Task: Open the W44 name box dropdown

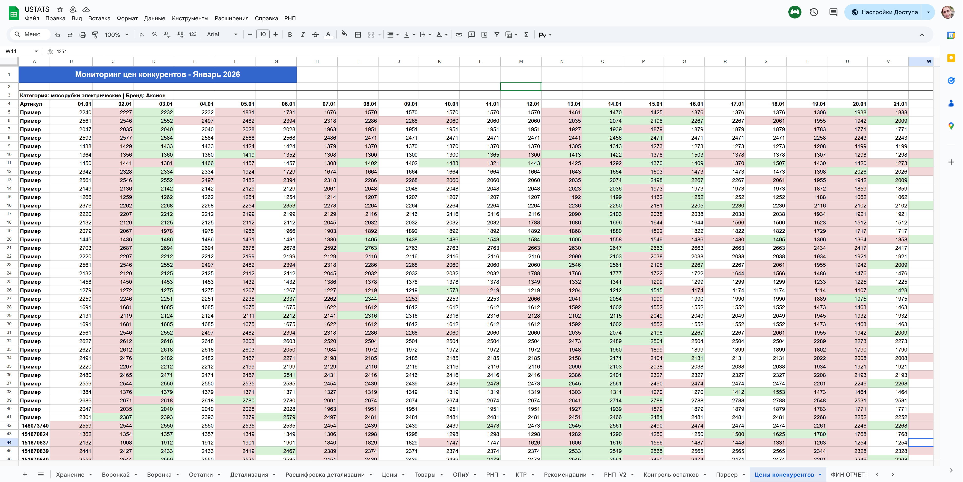Action: click(36, 51)
